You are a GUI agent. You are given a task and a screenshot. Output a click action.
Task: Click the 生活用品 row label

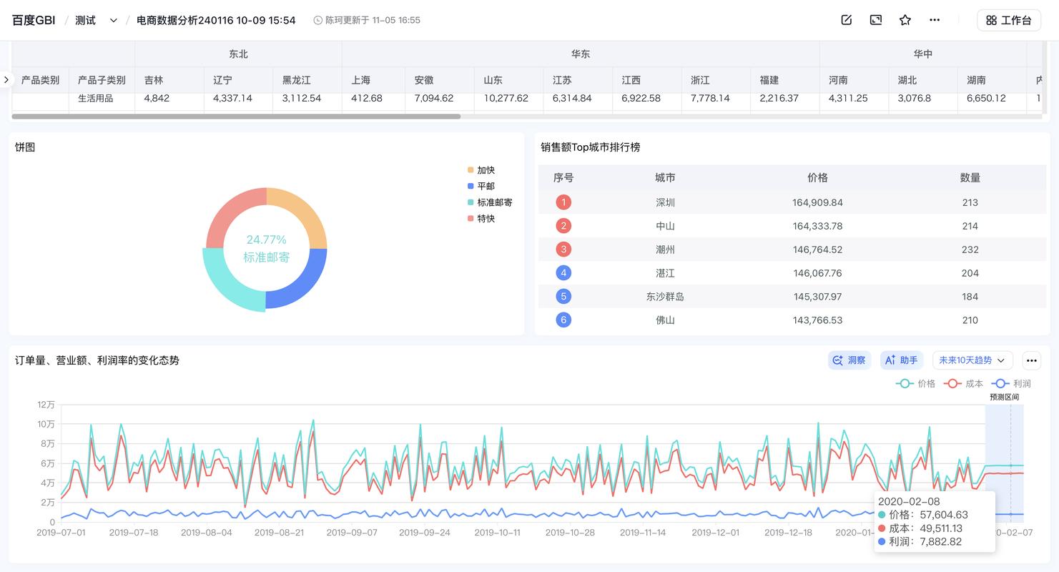96,98
